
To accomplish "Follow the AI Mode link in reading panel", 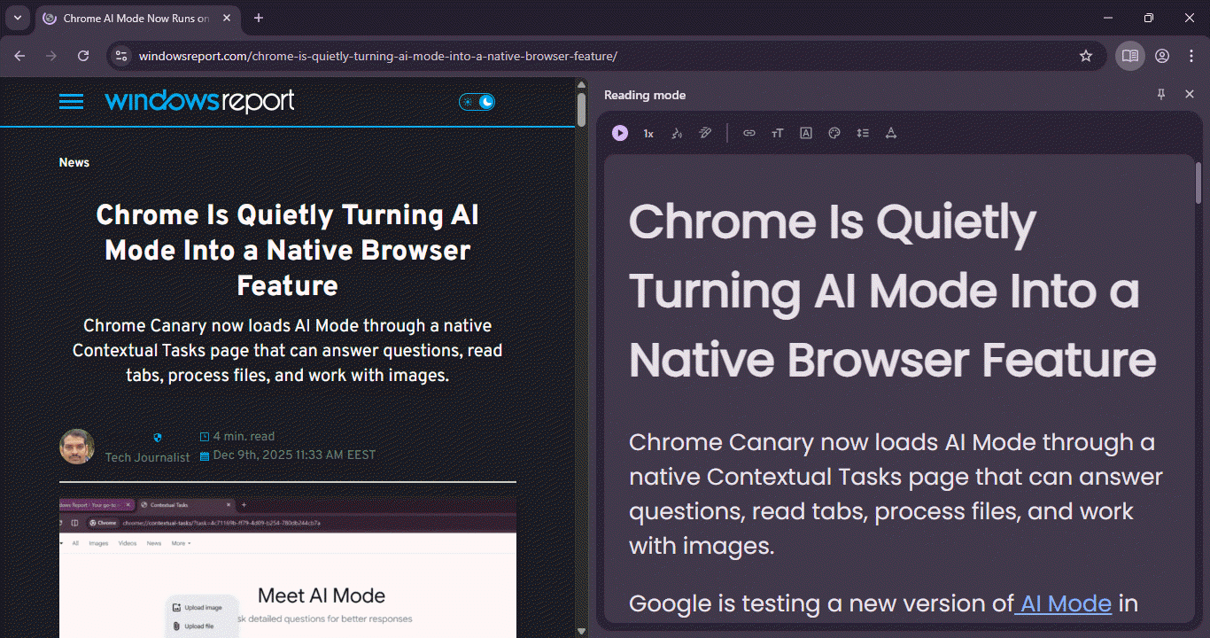I will 1066,604.
